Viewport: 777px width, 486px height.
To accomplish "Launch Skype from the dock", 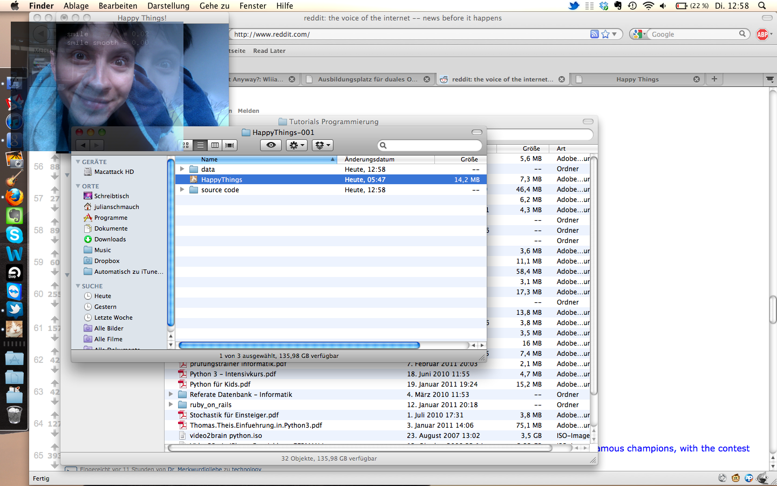I will coord(15,235).
